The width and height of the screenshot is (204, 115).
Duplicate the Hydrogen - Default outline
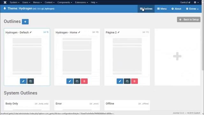[x=31, y=81]
